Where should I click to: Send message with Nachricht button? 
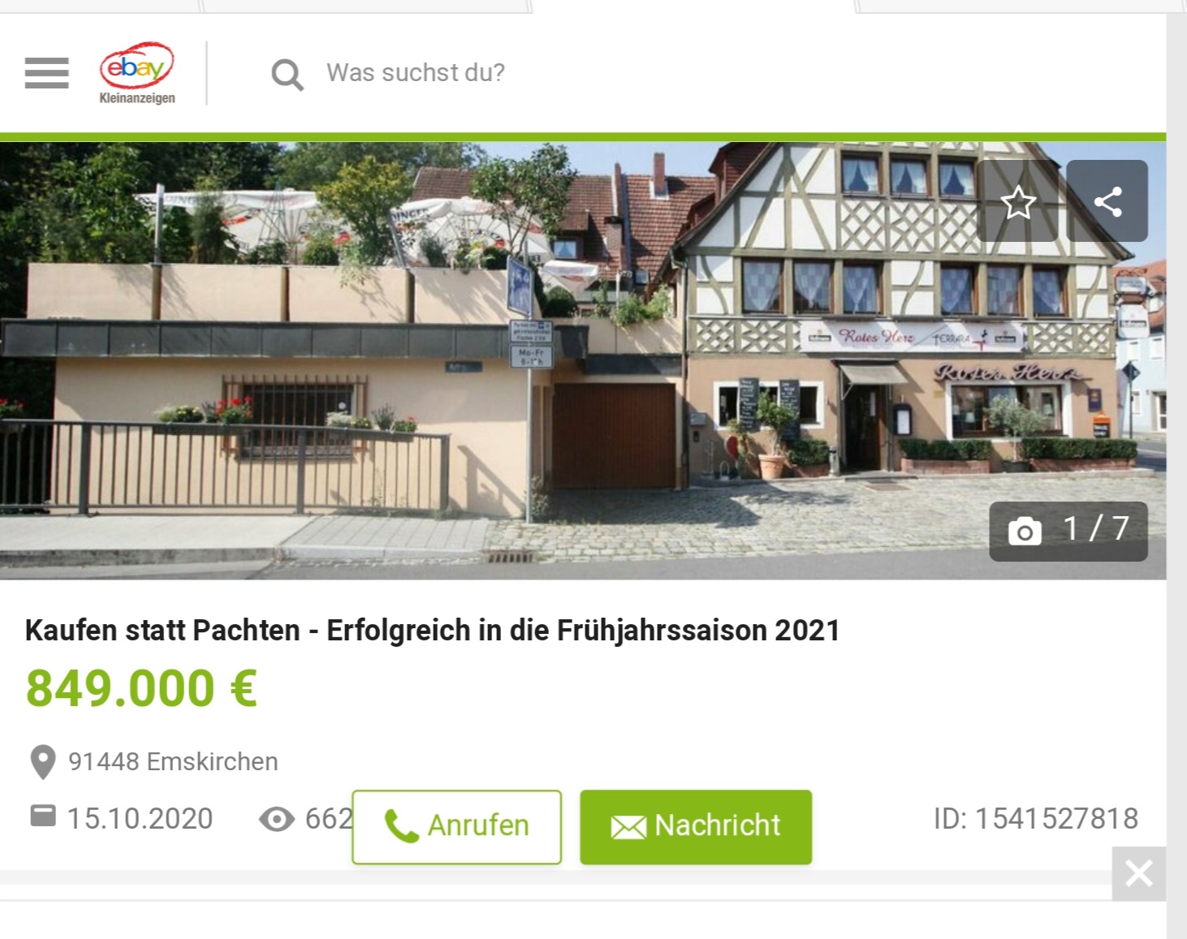696,826
